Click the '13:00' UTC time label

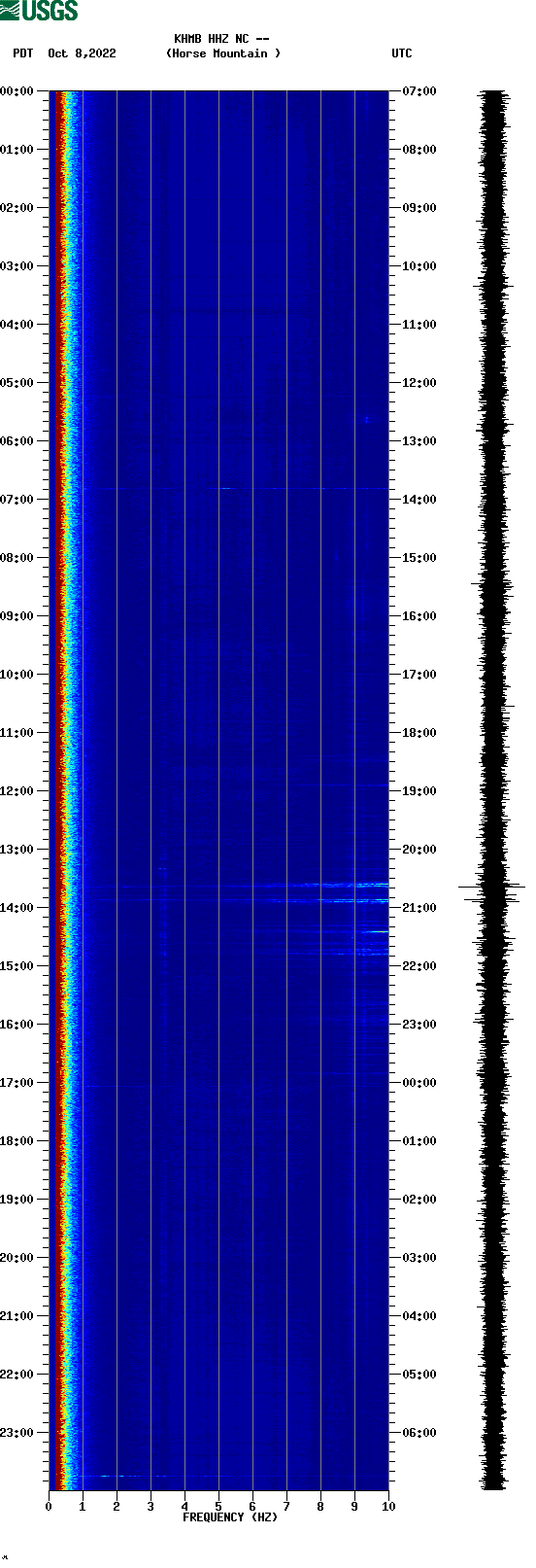coord(419,441)
